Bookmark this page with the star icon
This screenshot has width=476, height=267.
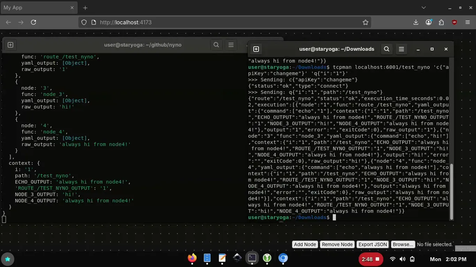[365, 22]
